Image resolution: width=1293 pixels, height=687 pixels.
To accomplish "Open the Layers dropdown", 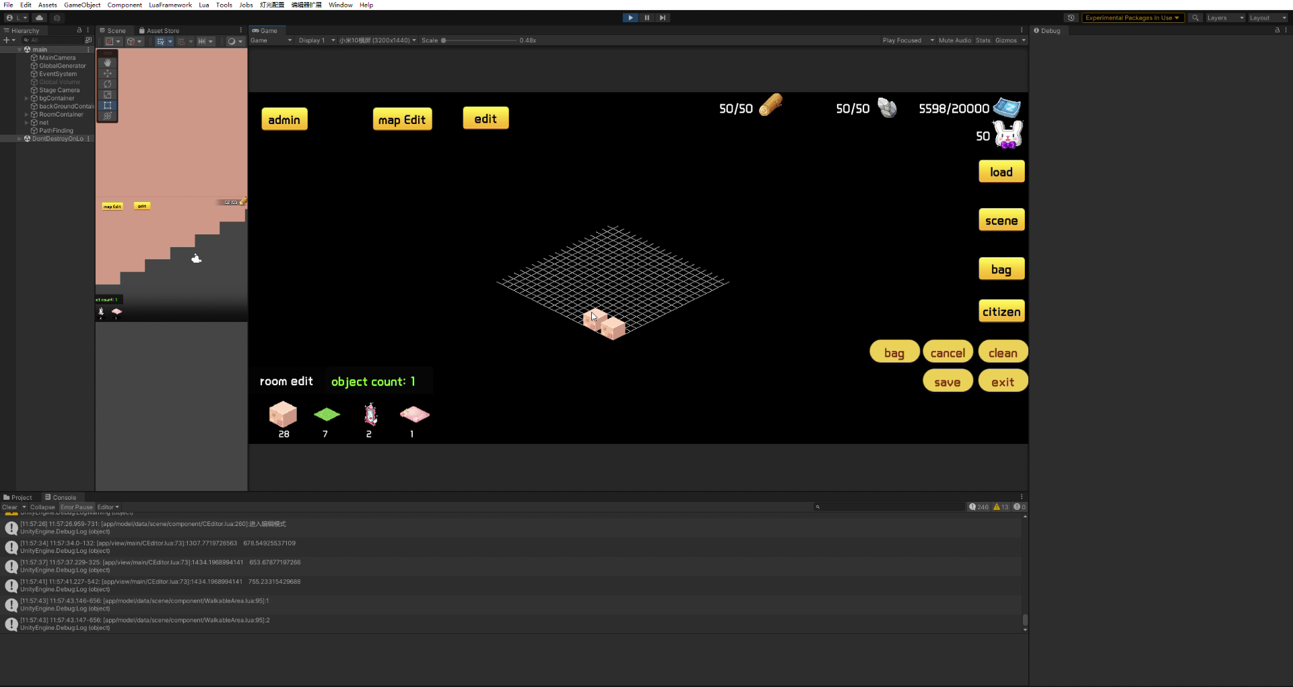I will 1224,18.
